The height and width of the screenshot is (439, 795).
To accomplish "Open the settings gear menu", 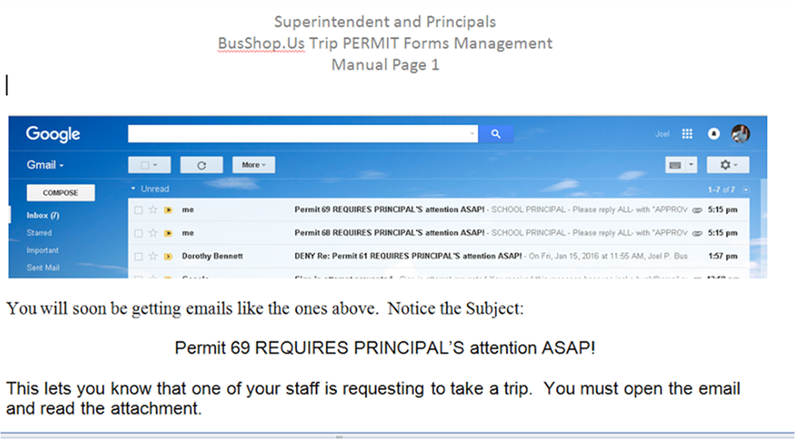I will point(728,165).
